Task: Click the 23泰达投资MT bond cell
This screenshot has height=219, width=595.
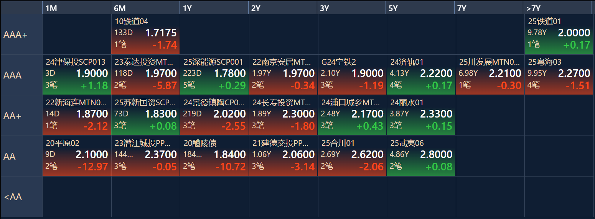Action: tap(145, 75)
